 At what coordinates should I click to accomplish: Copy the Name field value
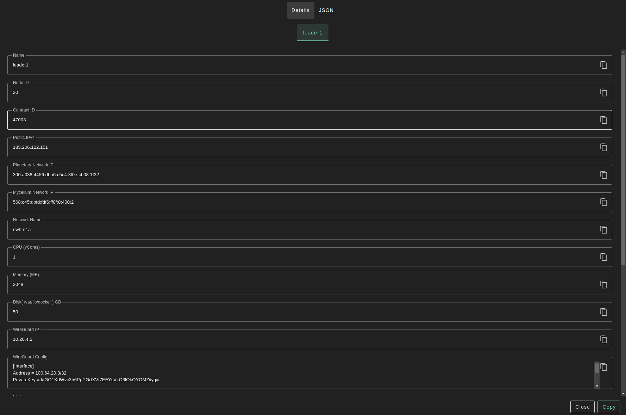(x=603, y=65)
